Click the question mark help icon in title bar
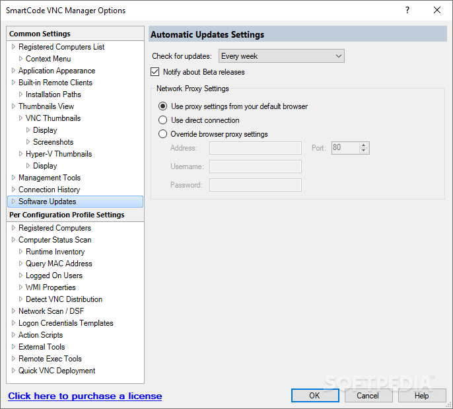 pos(407,10)
